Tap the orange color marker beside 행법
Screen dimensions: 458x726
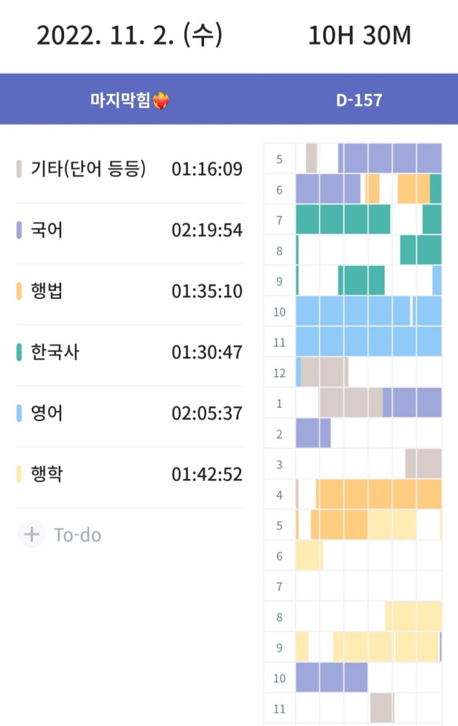click(19, 291)
